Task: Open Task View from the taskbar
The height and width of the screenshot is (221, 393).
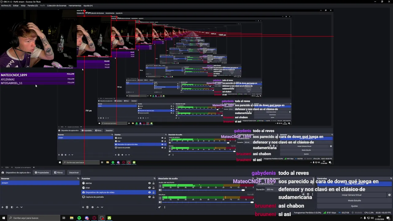Action: point(64,218)
